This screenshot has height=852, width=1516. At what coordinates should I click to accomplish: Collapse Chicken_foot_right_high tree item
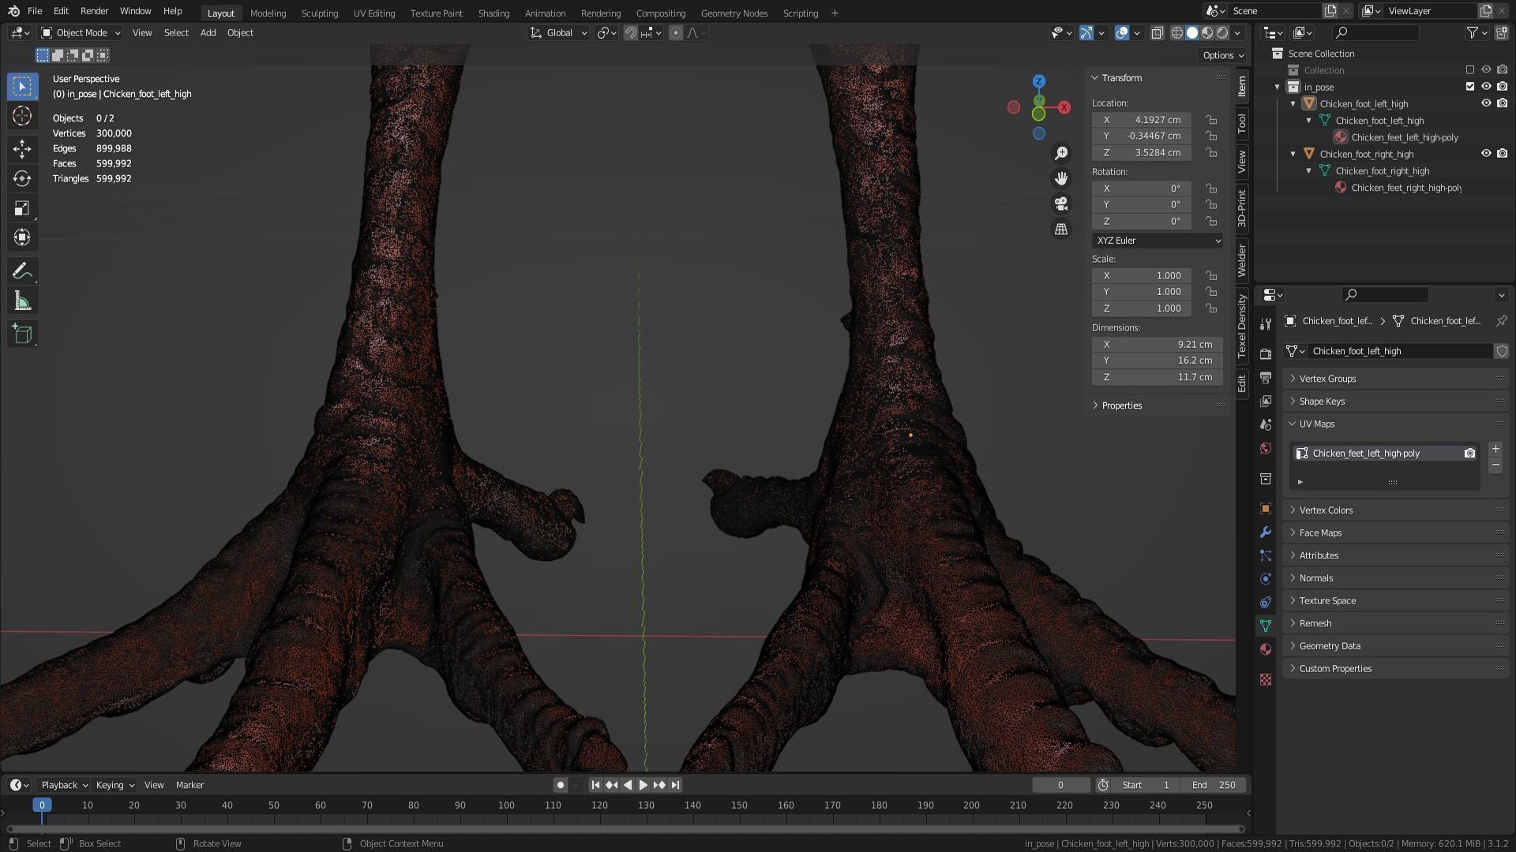coord(1293,154)
